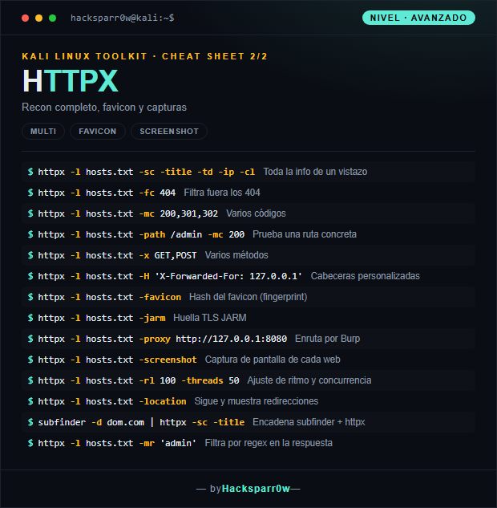Click the command with -sc -title -td -ip -cl
The height and width of the screenshot is (508, 497).
click(146, 172)
